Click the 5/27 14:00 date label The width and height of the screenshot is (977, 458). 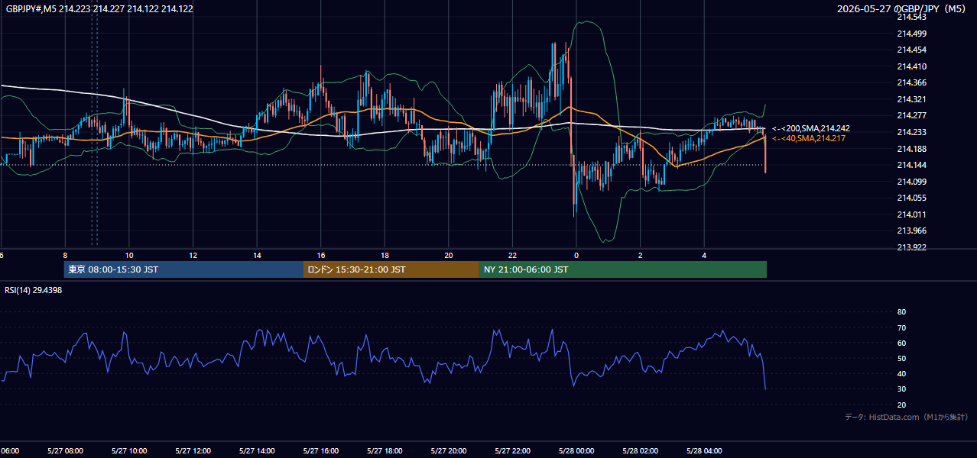click(257, 451)
